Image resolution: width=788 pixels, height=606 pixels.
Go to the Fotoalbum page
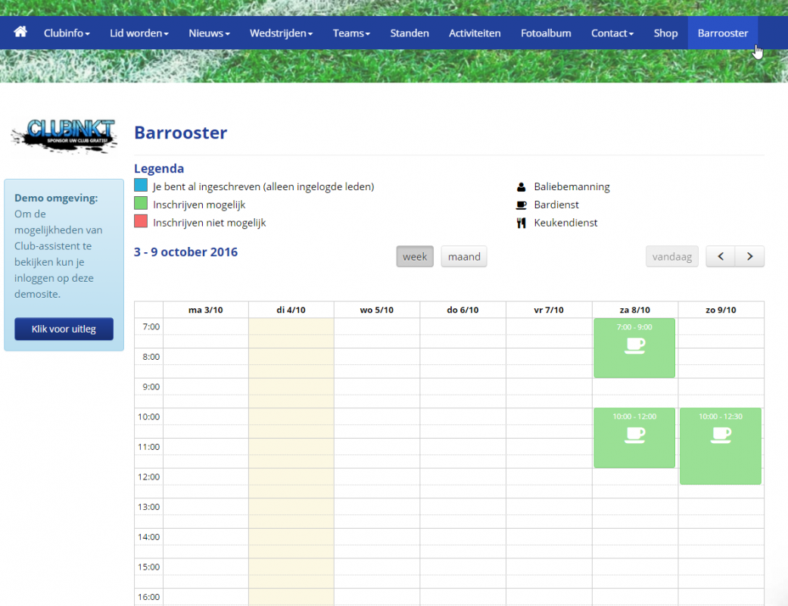pyautogui.click(x=546, y=33)
